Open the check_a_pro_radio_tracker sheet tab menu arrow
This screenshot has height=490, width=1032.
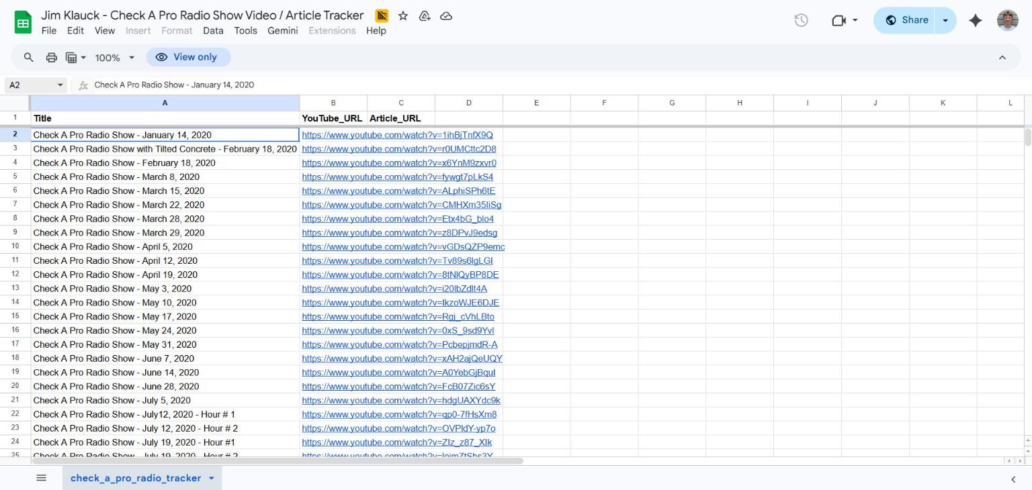212,478
